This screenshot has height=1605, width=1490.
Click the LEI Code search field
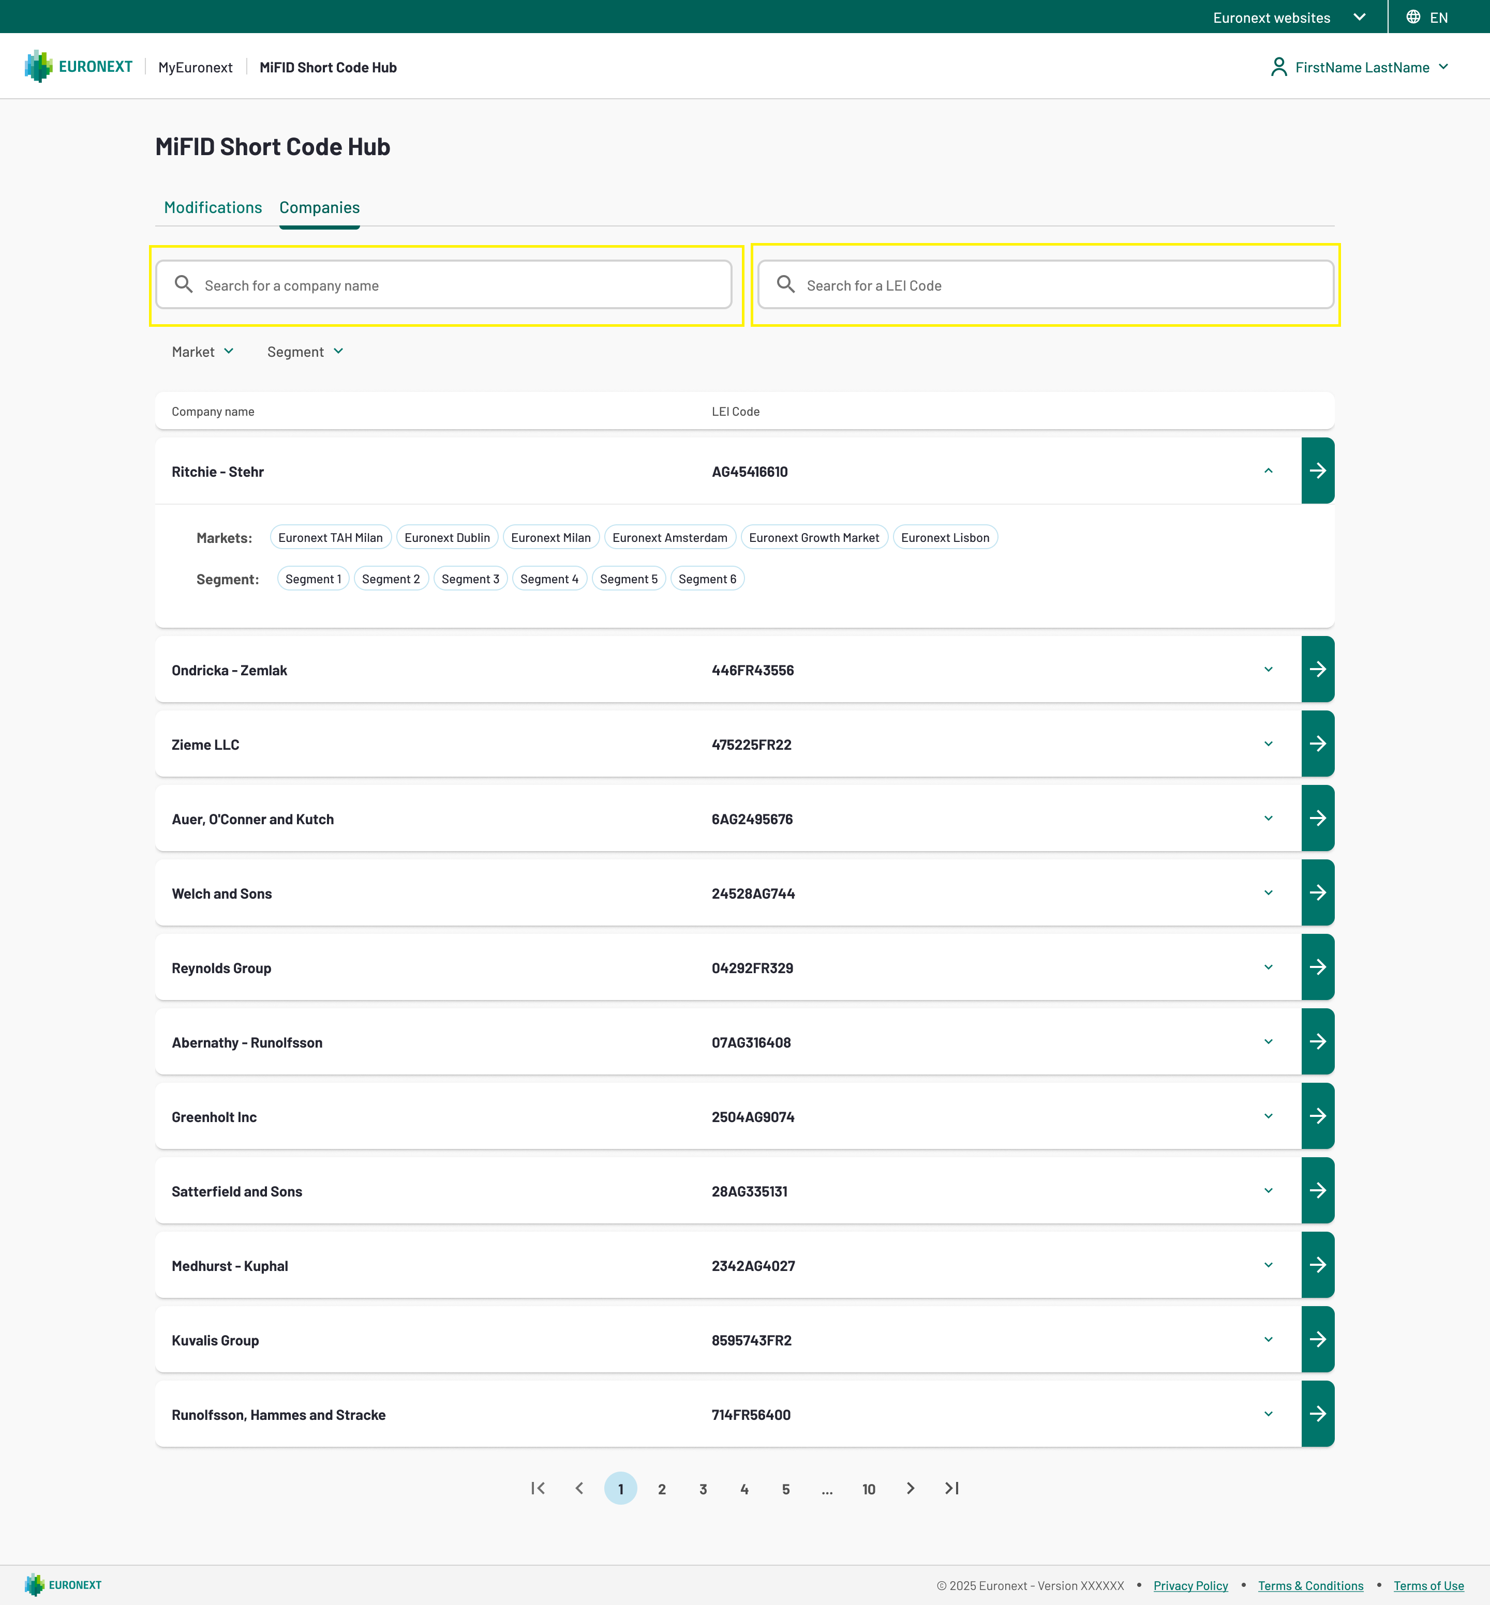click(x=1045, y=285)
